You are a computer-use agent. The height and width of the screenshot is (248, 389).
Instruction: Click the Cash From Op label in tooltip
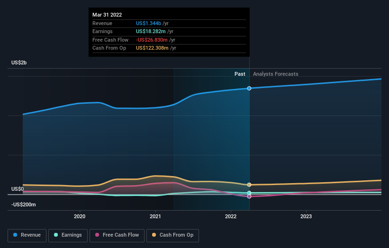coord(109,48)
